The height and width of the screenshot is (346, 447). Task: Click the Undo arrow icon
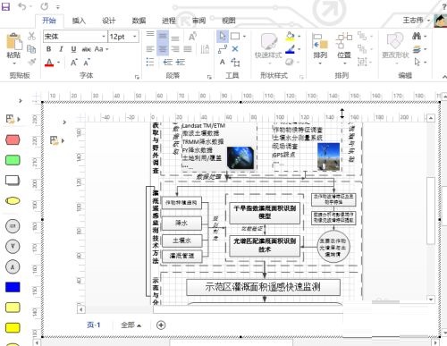pos(22,6)
